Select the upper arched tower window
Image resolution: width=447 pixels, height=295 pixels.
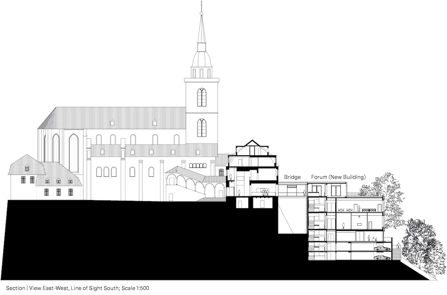pyautogui.click(x=202, y=97)
